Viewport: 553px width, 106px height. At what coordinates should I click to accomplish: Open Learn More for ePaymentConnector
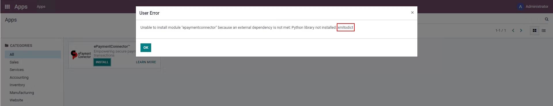point(146,62)
